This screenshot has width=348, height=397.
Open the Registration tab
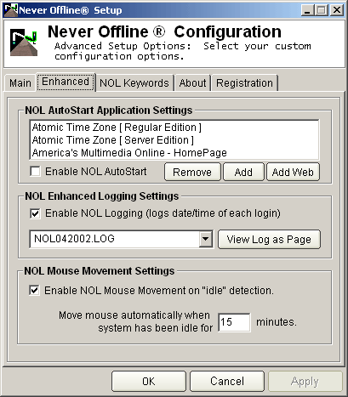coord(244,83)
